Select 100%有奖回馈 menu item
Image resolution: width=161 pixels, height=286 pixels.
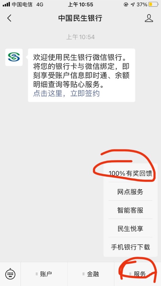[130, 173]
